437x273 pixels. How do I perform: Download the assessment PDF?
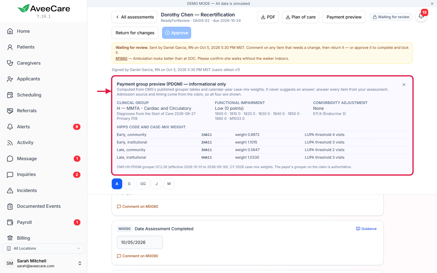coord(268,17)
